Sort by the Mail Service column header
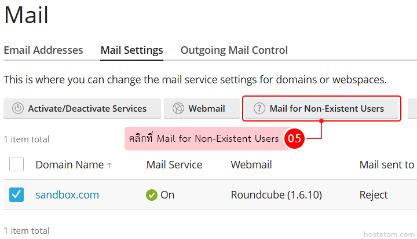The width and height of the screenshot is (417, 239). coord(174,165)
